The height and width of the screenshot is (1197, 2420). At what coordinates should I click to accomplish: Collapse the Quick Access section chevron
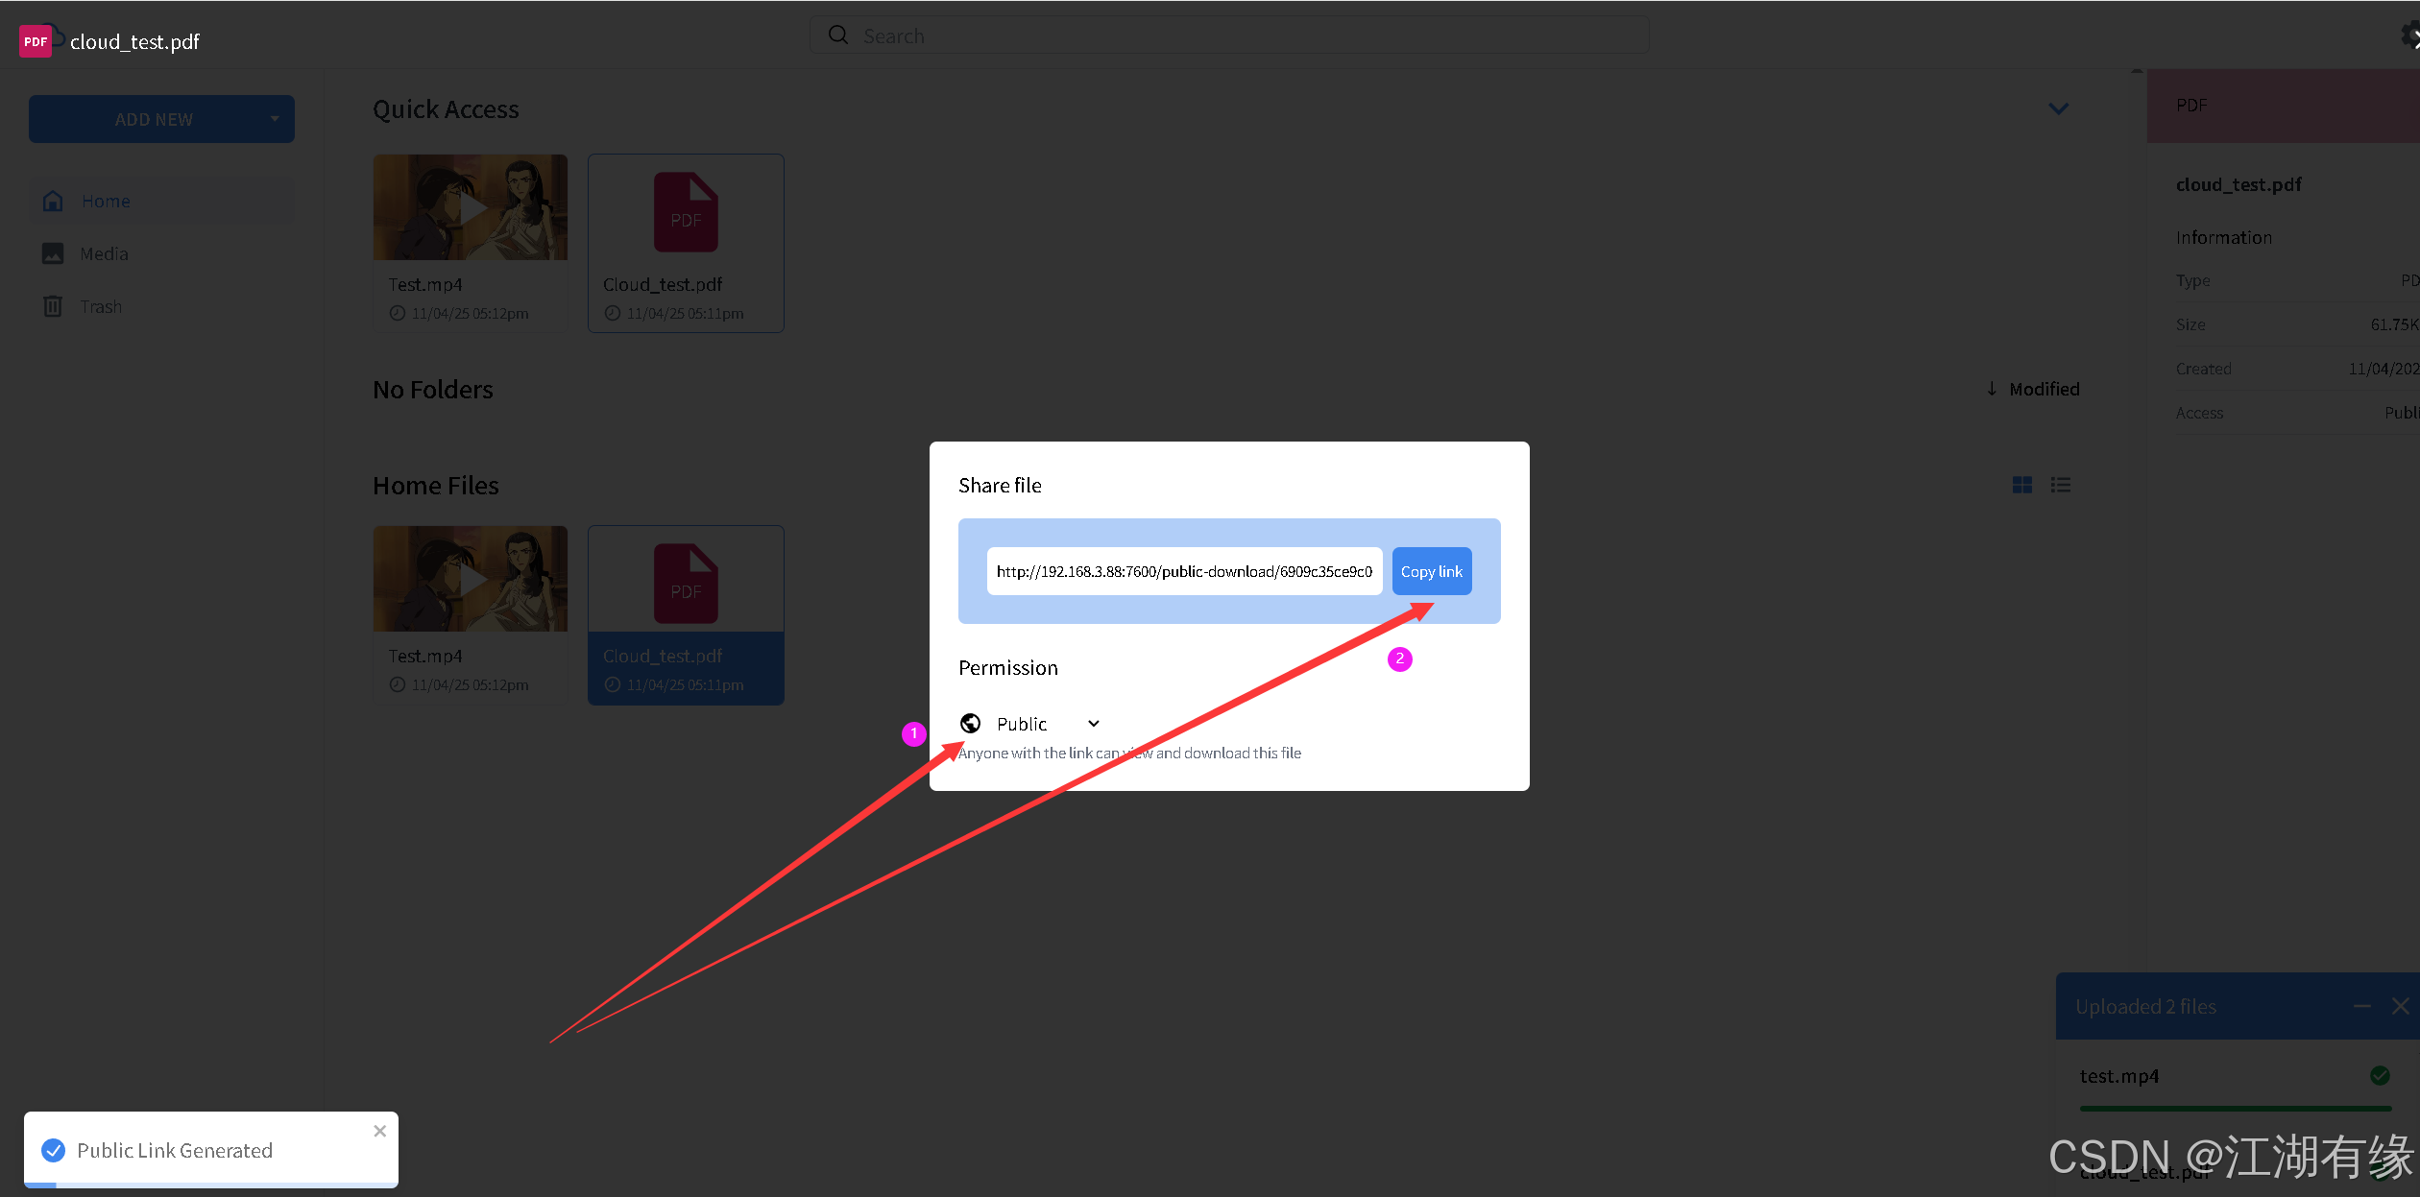(2058, 108)
